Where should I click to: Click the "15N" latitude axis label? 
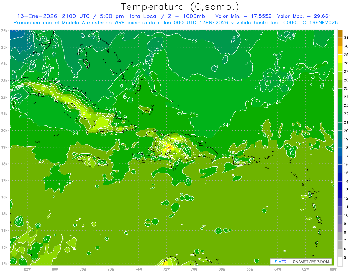point(4,214)
